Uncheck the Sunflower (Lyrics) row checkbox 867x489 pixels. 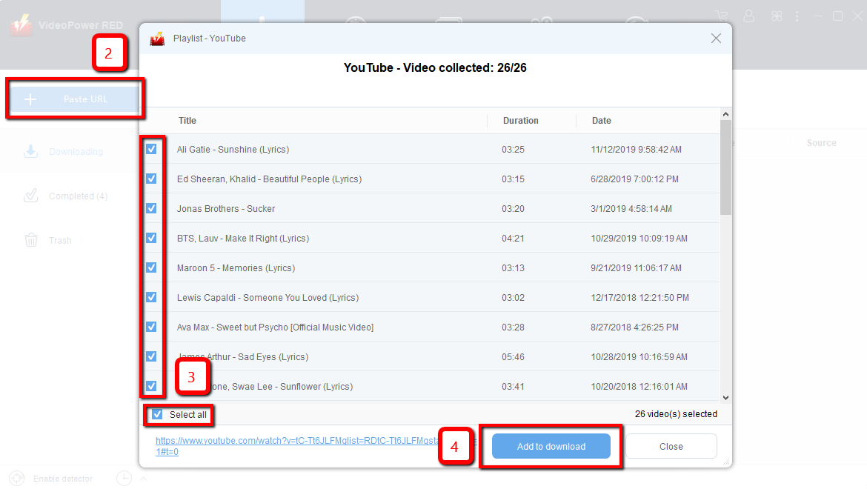click(151, 386)
